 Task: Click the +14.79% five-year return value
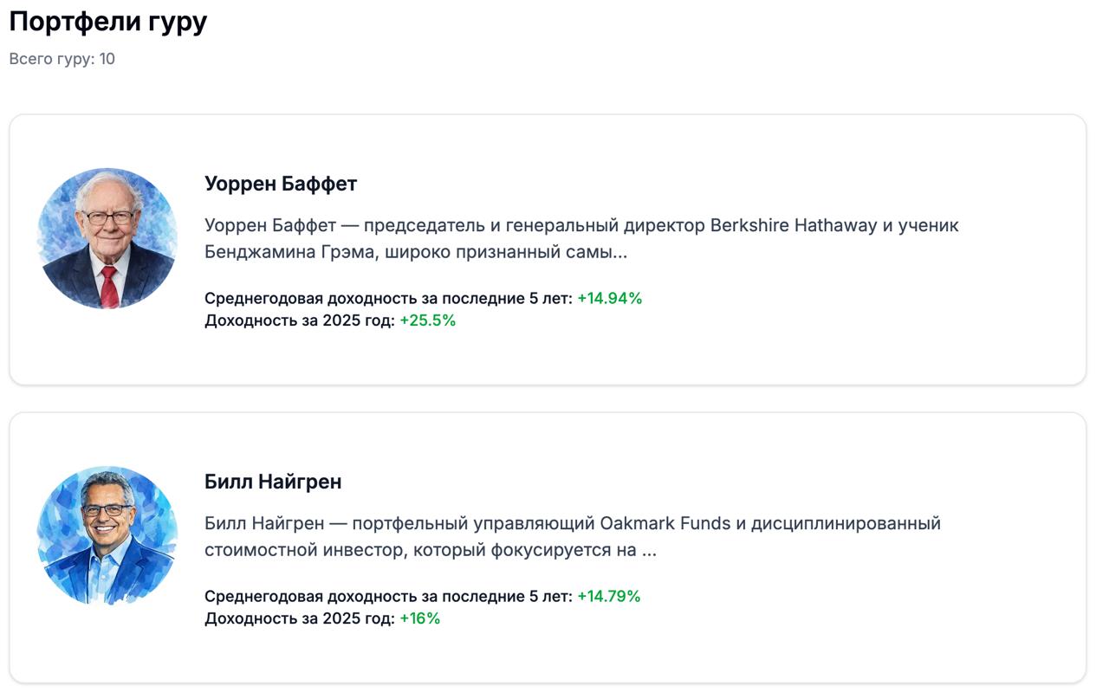(607, 596)
